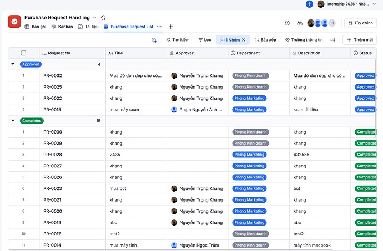Click the blue plus button in top bar
The image size is (383, 251).
click(309, 4)
